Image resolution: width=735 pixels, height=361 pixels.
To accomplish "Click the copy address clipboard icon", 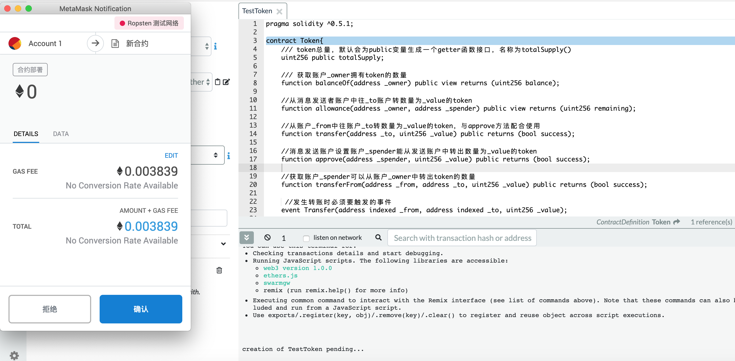I will [x=218, y=82].
